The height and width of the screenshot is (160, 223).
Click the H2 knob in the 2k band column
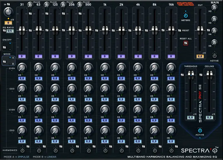[121, 68]
